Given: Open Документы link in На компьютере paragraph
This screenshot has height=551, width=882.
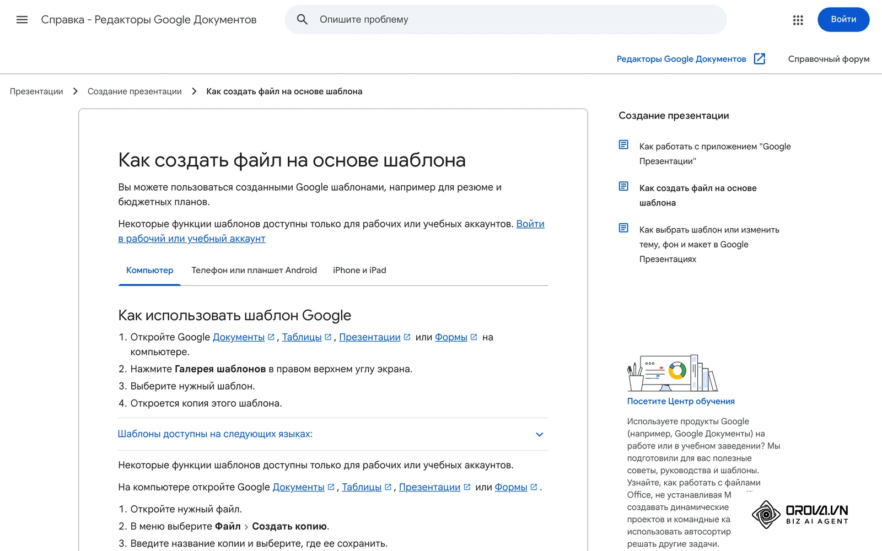Looking at the screenshot, I should pyautogui.click(x=299, y=487).
